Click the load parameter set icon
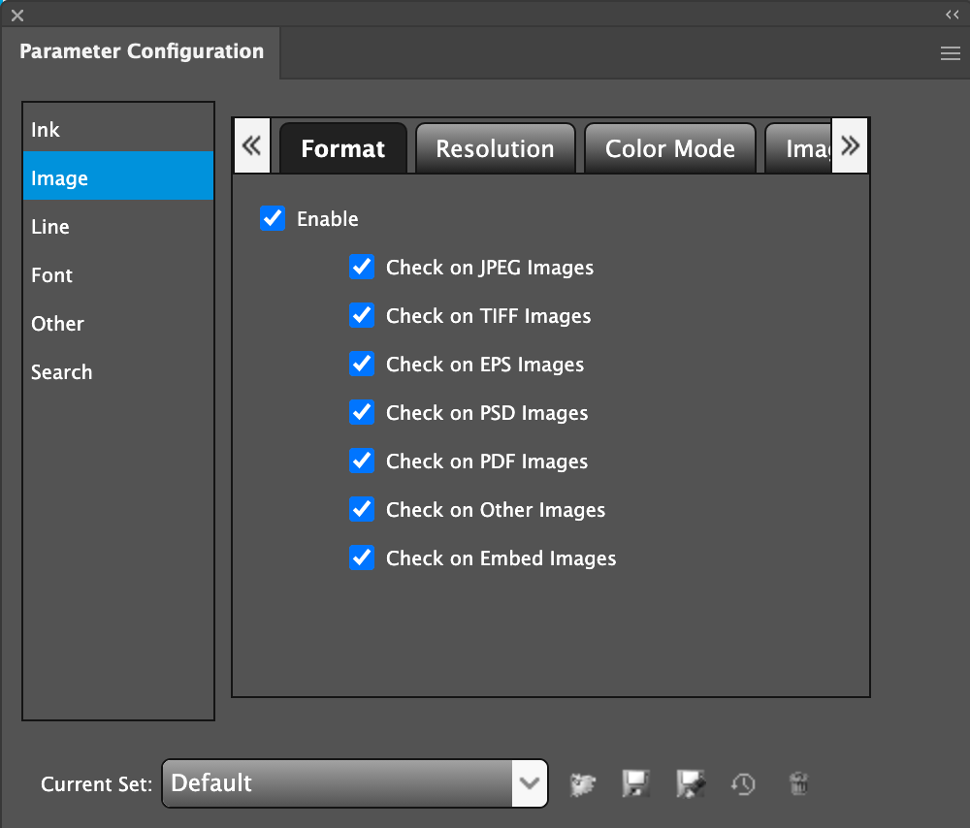970x828 pixels. pyautogui.click(x=583, y=783)
